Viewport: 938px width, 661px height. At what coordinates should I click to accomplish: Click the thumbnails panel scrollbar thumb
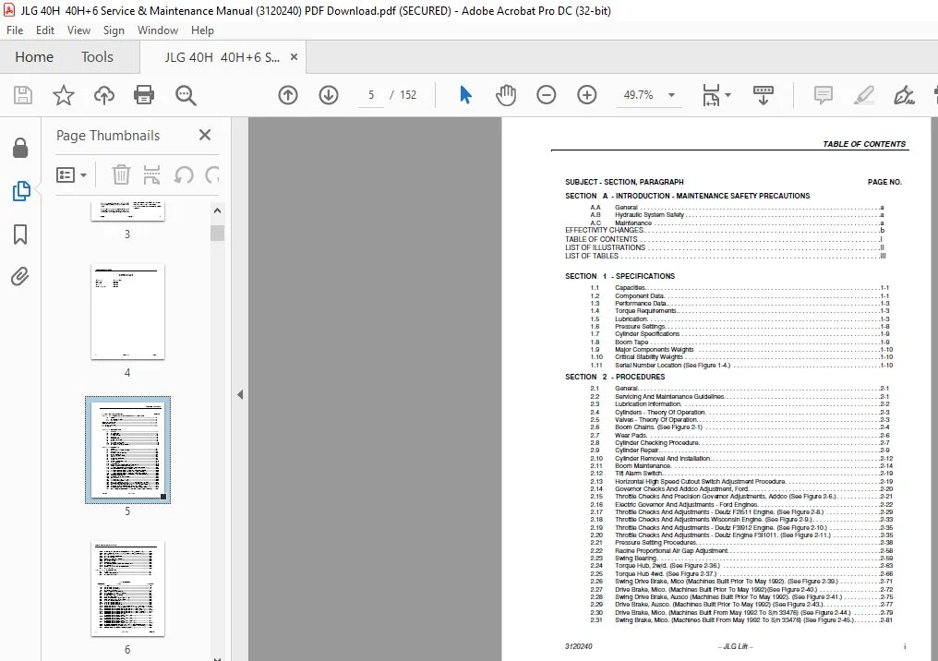[217, 233]
